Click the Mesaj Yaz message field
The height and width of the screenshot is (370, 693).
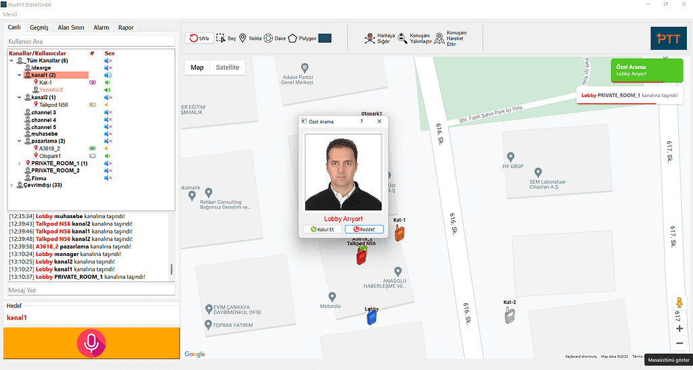91,290
